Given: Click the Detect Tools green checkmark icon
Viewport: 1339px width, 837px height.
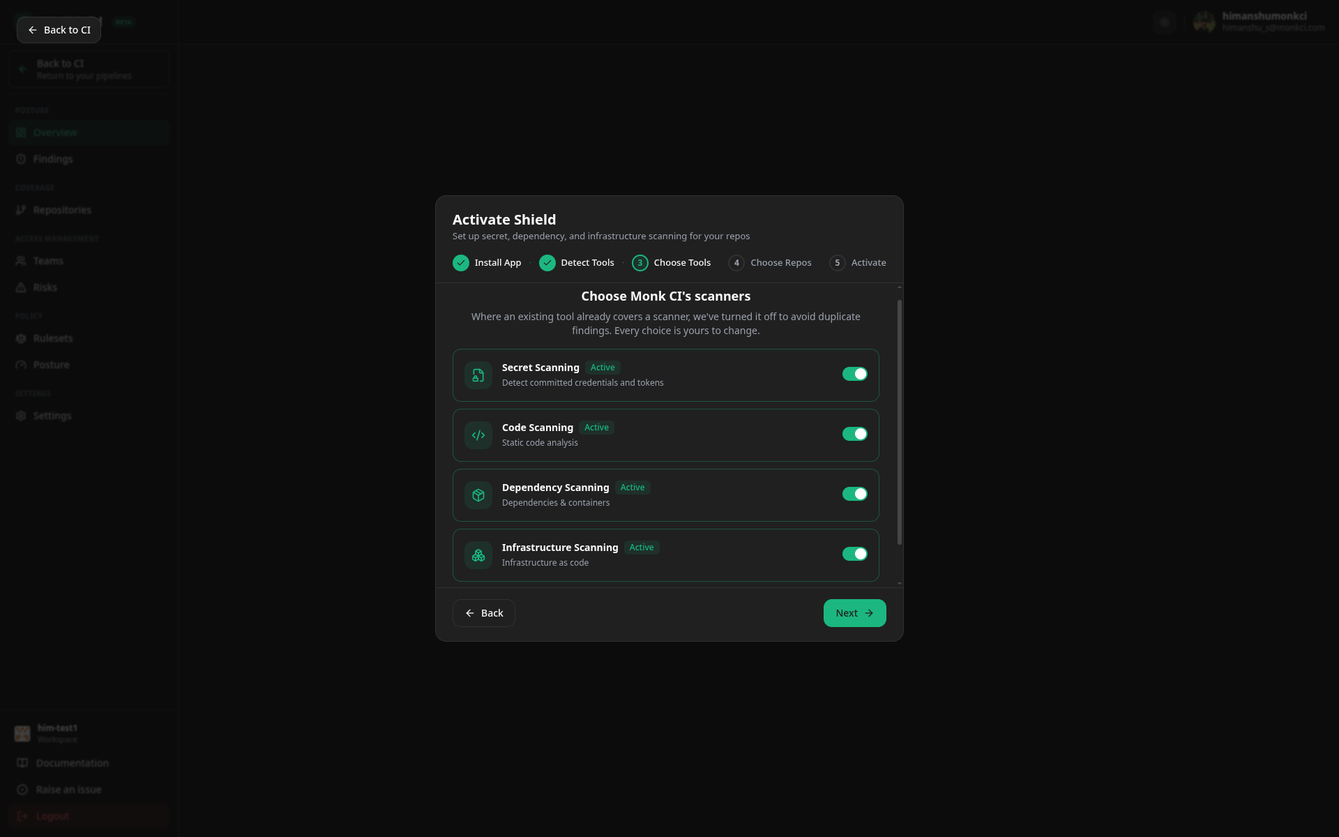Looking at the screenshot, I should tap(547, 263).
